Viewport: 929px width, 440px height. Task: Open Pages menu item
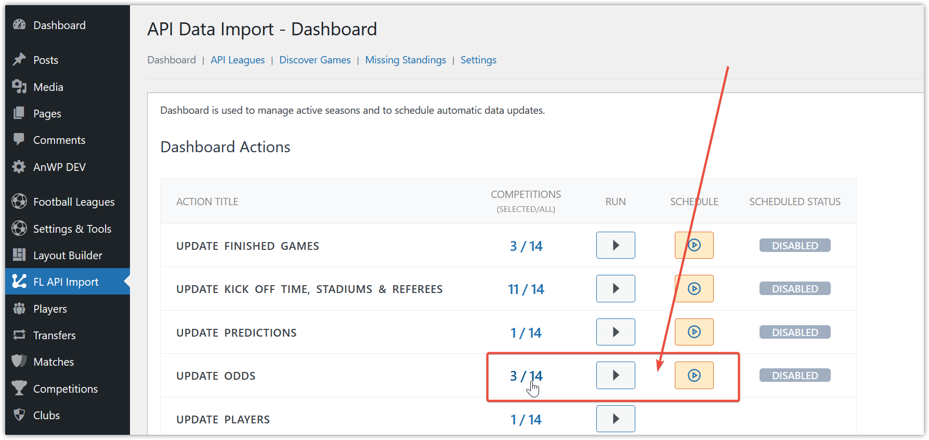(x=68, y=113)
